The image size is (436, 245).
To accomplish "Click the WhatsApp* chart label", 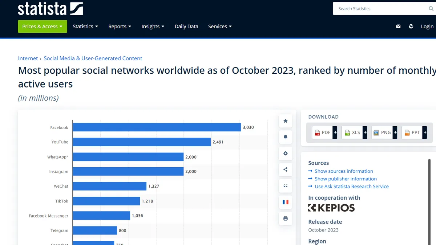I will pyautogui.click(x=58, y=157).
